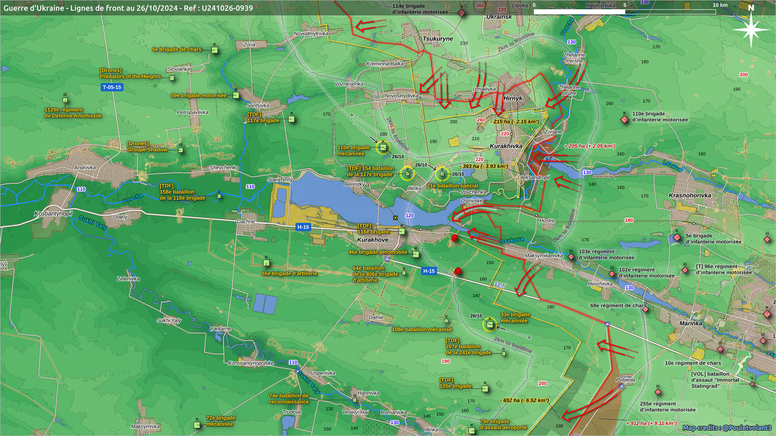Click the north compass star
The image size is (776, 436).
click(751, 29)
